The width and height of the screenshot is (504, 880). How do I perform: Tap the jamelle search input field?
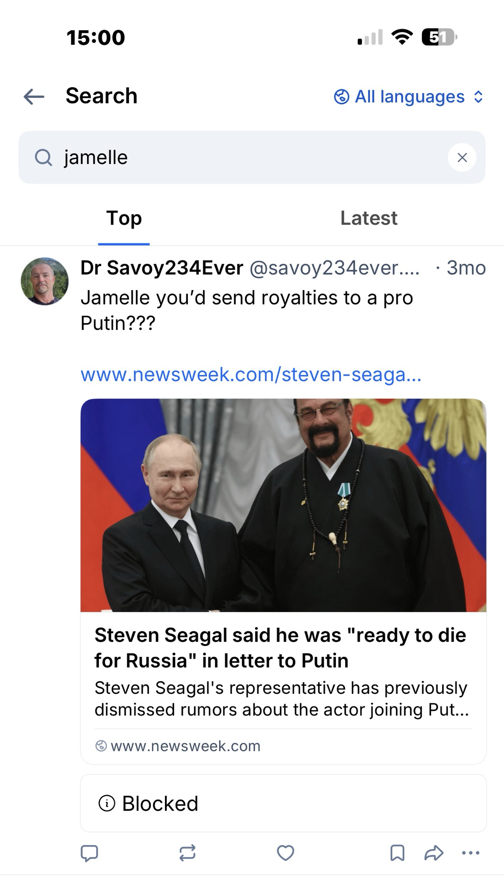click(x=246, y=158)
